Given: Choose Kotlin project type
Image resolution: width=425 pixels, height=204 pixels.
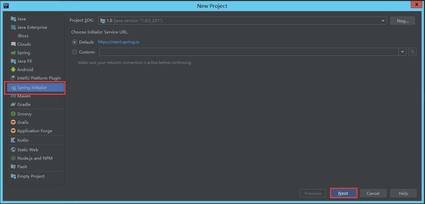Looking at the screenshot, I should click(x=36, y=140).
